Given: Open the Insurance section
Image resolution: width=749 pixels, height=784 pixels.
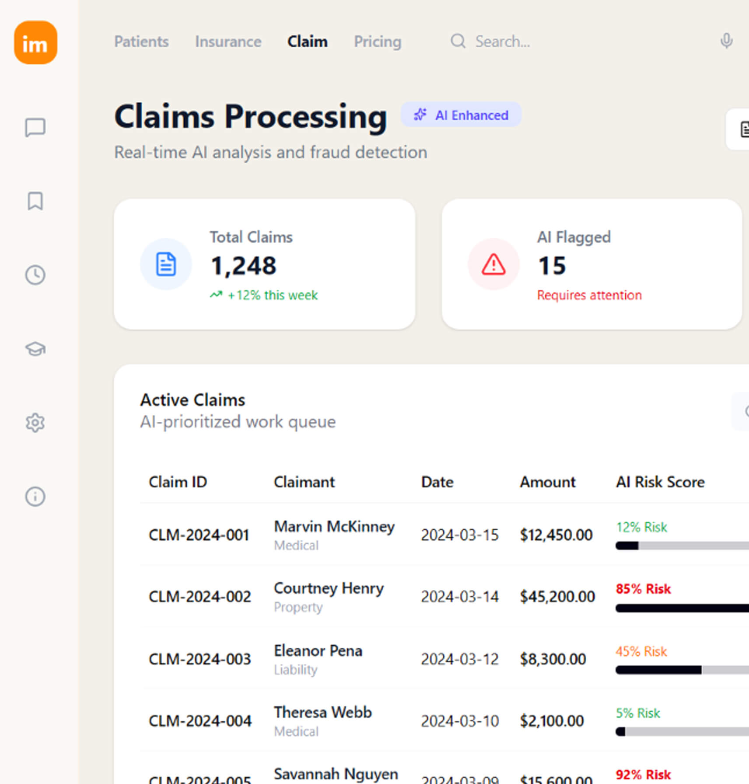Looking at the screenshot, I should click(228, 42).
